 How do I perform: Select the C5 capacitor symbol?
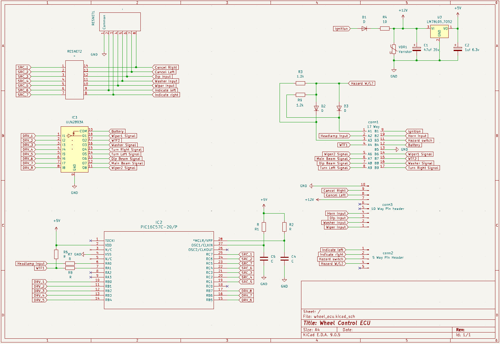264,259
